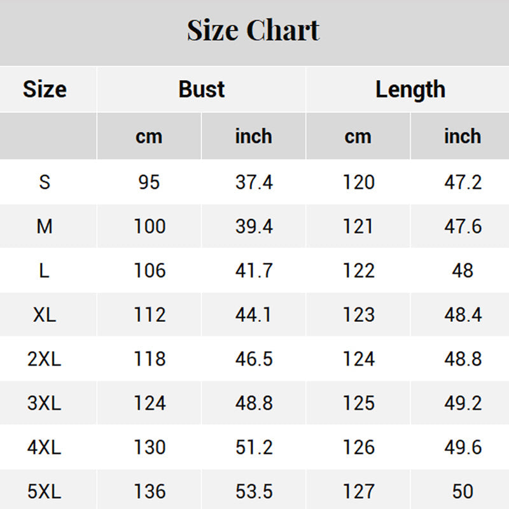Click the 41.7 bust inch cell
This screenshot has width=509, height=509.
(254, 271)
